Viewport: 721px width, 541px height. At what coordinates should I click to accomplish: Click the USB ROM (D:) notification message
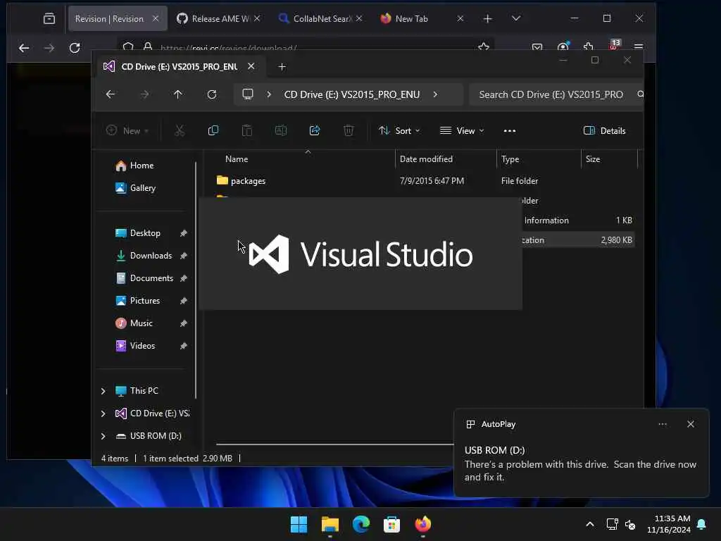(x=580, y=464)
